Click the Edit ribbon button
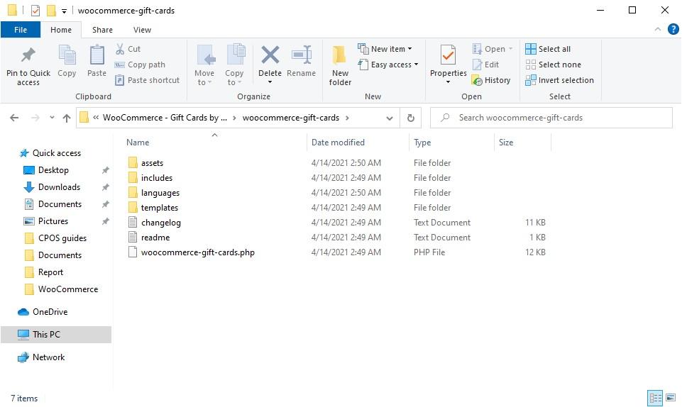The image size is (682, 407). 486,65
